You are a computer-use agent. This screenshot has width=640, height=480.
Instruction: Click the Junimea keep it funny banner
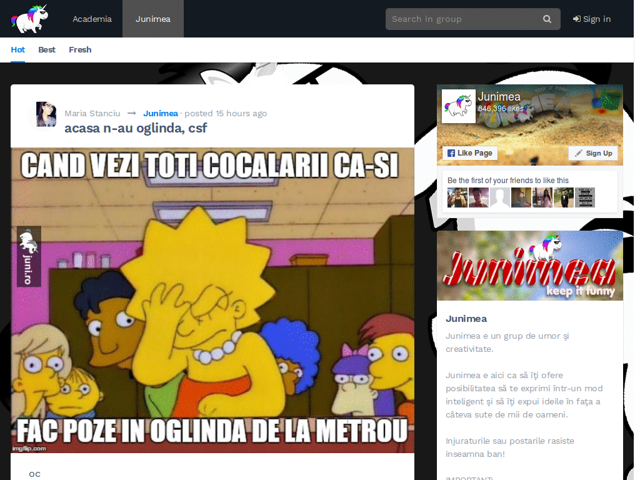[530, 266]
